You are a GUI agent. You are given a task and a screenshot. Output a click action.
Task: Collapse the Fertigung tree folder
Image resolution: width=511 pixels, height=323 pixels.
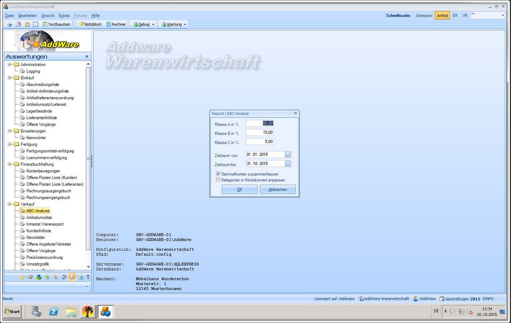(x=10, y=144)
